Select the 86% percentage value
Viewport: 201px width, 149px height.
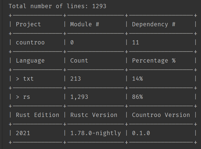137,97
